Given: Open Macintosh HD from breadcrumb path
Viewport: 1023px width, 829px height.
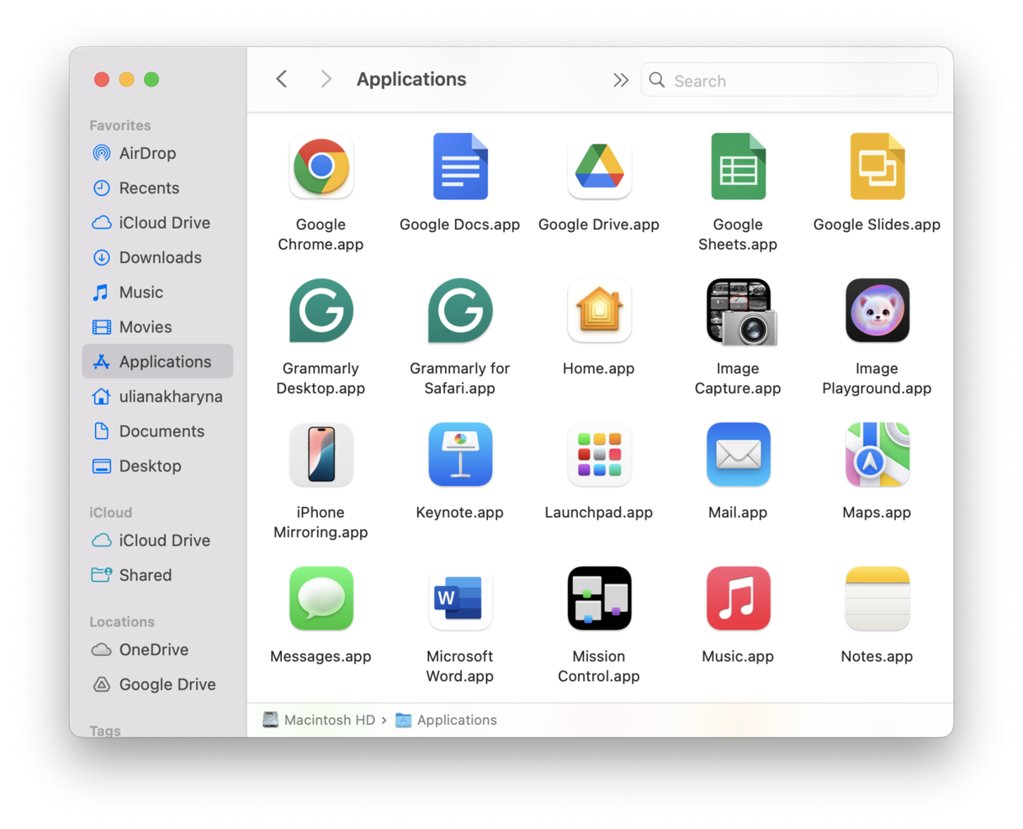Looking at the screenshot, I should [328, 720].
